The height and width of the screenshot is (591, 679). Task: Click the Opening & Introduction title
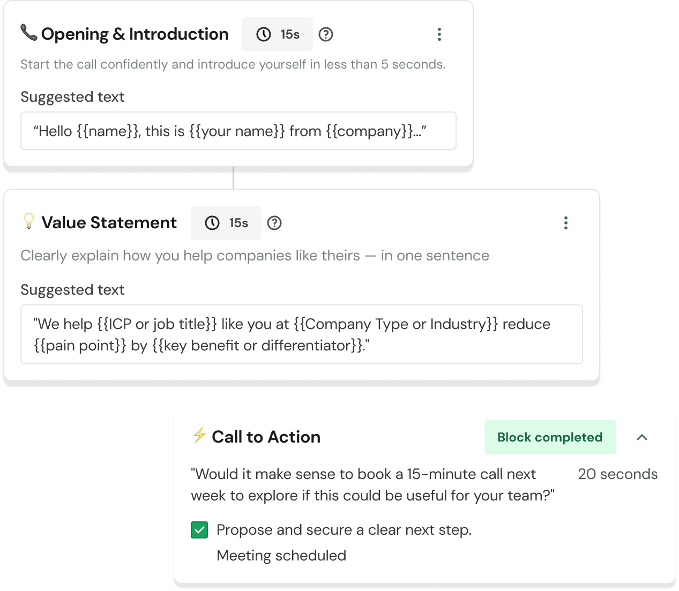(x=135, y=34)
